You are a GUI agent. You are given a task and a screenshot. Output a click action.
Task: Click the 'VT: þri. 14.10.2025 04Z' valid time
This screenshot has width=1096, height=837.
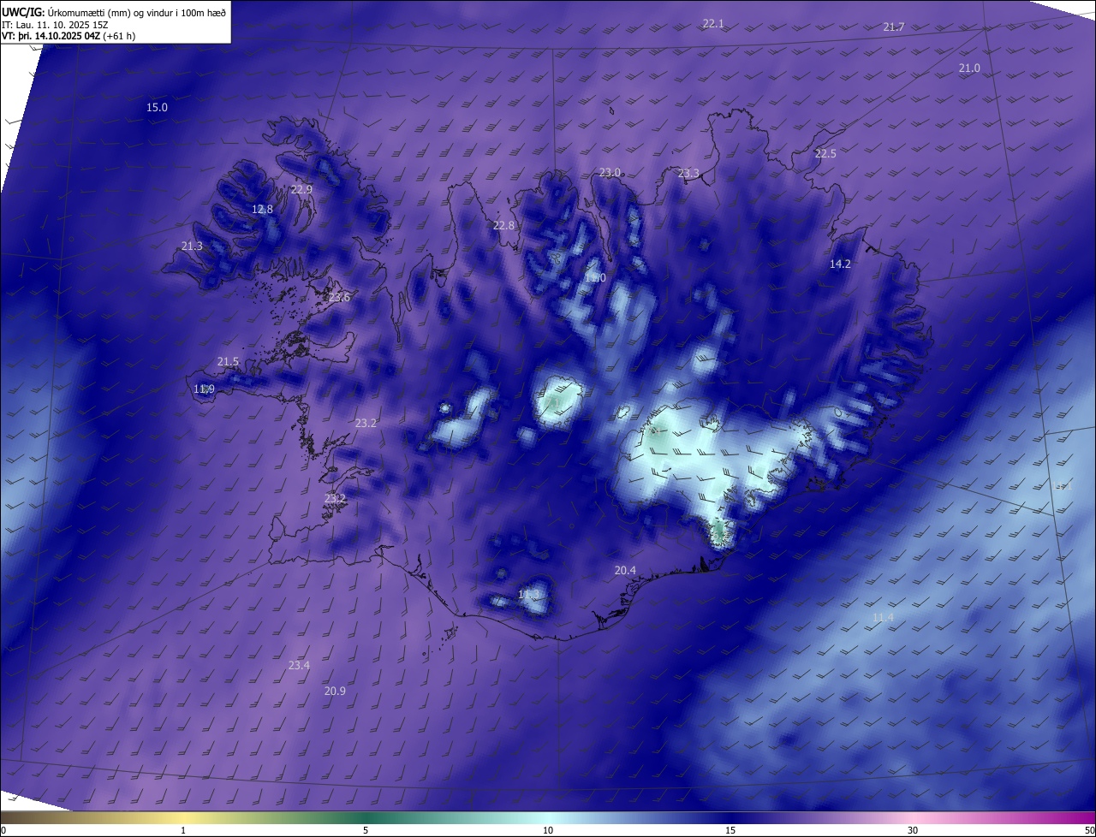pyautogui.click(x=68, y=36)
